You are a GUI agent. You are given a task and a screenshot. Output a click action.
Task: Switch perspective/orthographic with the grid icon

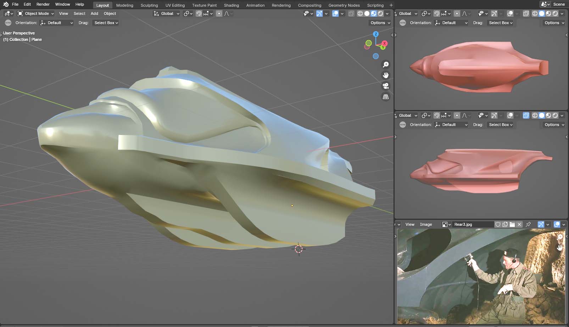tap(385, 97)
